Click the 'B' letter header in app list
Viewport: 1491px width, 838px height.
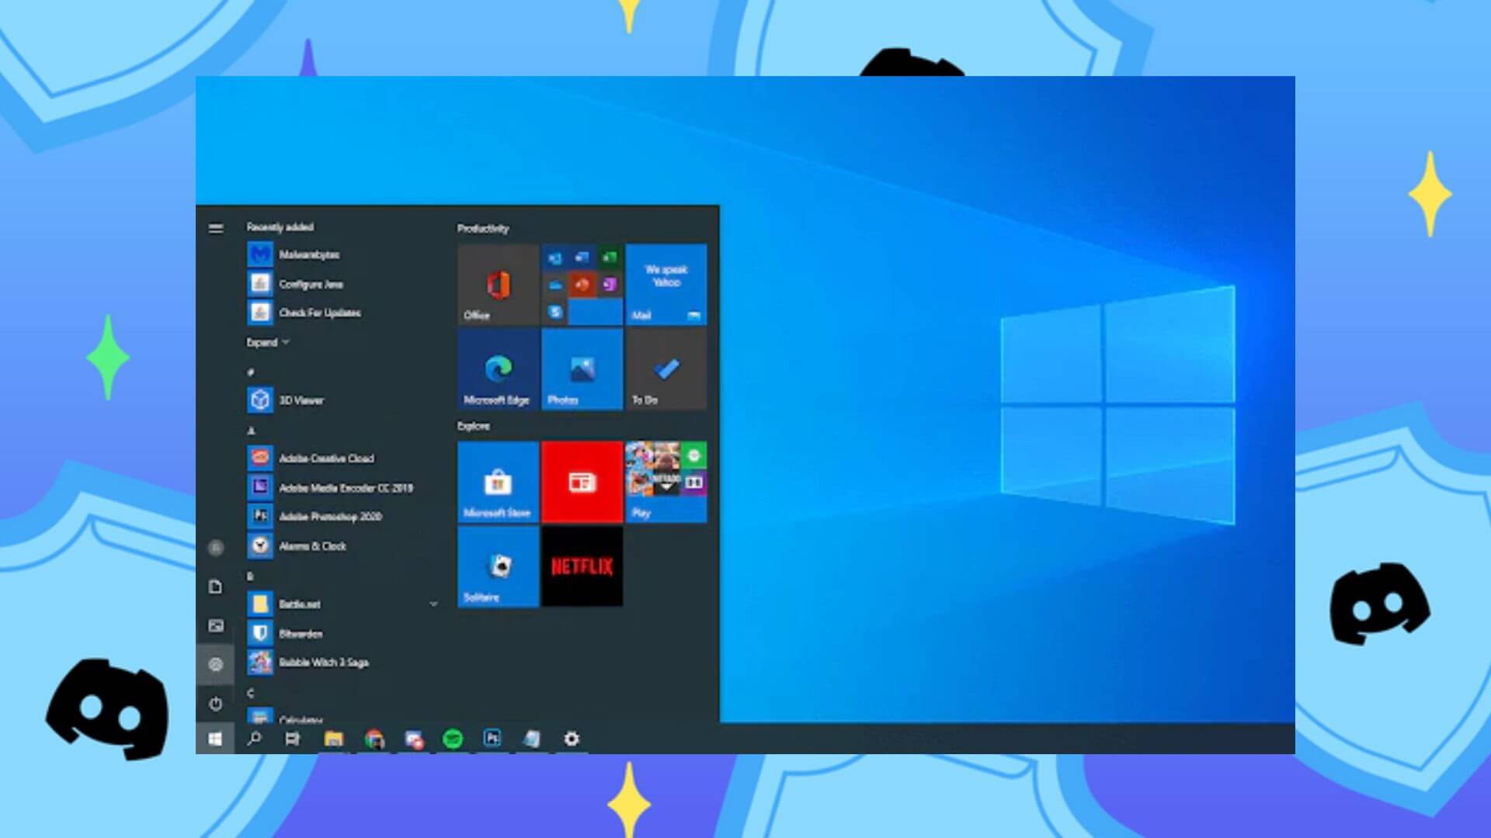click(x=250, y=577)
